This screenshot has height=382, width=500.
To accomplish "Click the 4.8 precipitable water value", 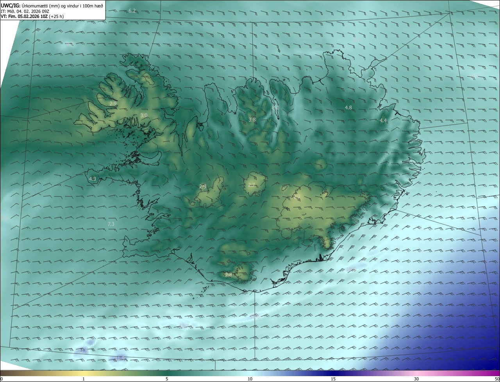I will (348, 107).
